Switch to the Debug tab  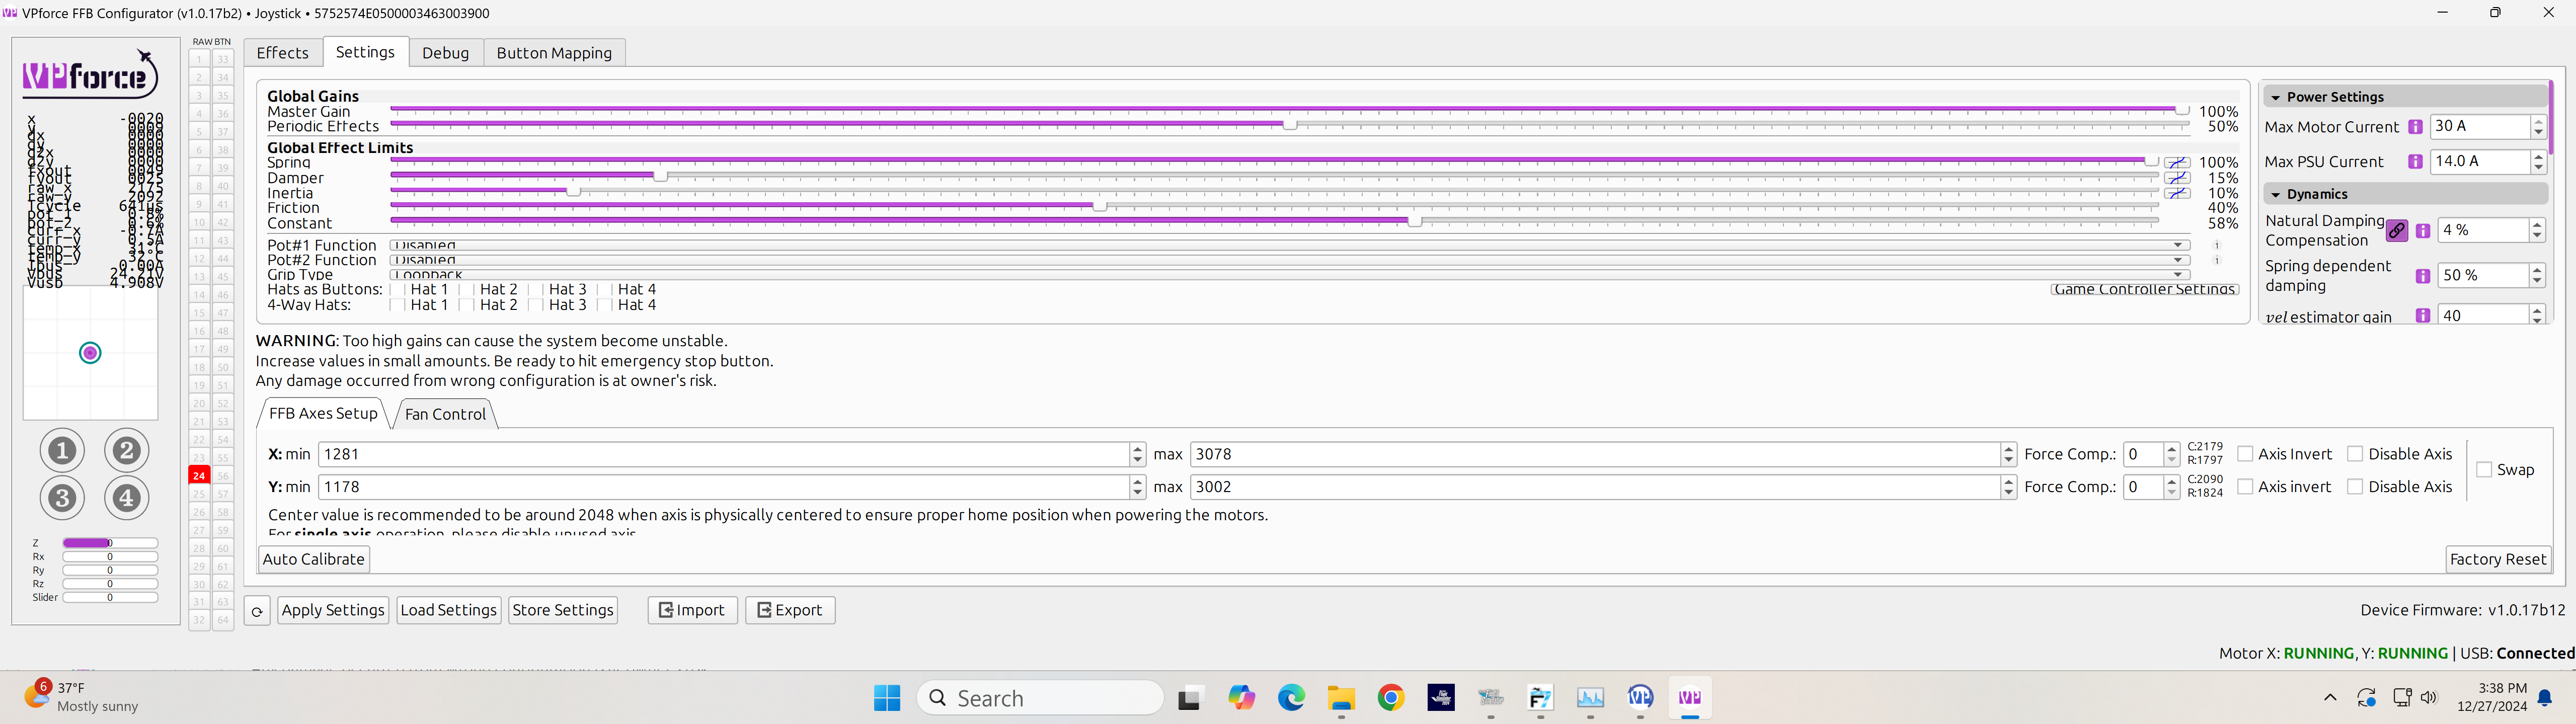pyautogui.click(x=446, y=53)
